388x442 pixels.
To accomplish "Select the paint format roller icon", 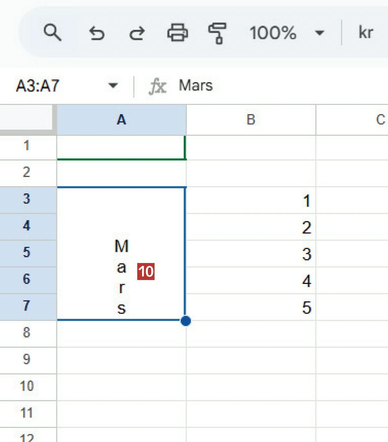I will coord(217,33).
